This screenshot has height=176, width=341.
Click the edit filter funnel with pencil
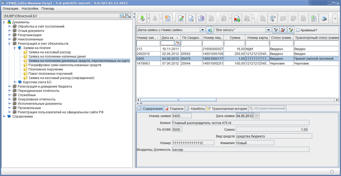(x=291, y=30)
